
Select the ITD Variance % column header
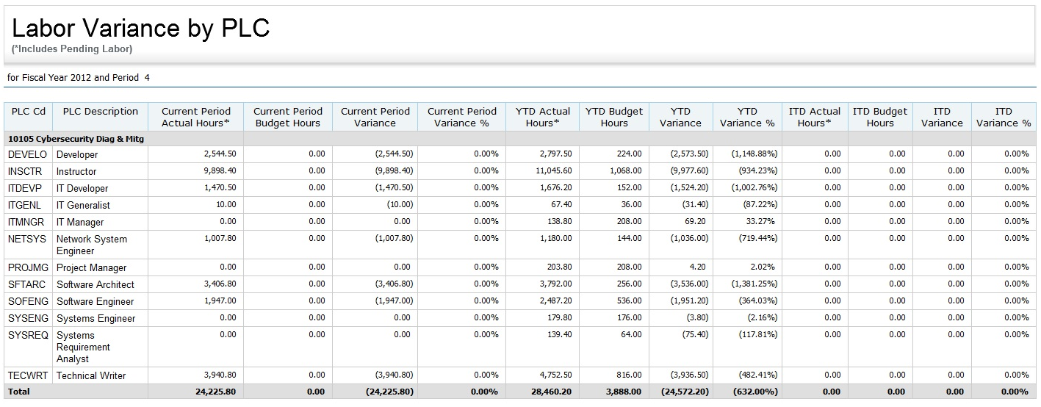[1003, 118]
